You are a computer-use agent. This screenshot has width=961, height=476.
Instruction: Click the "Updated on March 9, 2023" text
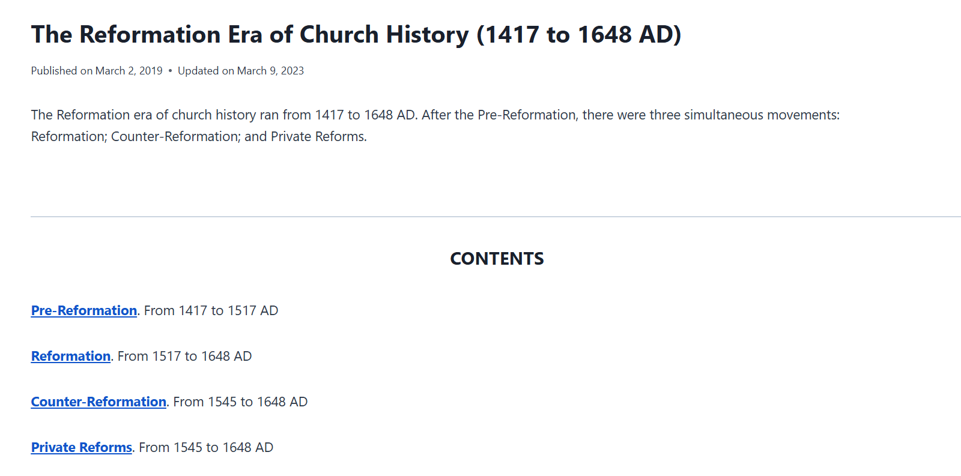click(241, 71)
